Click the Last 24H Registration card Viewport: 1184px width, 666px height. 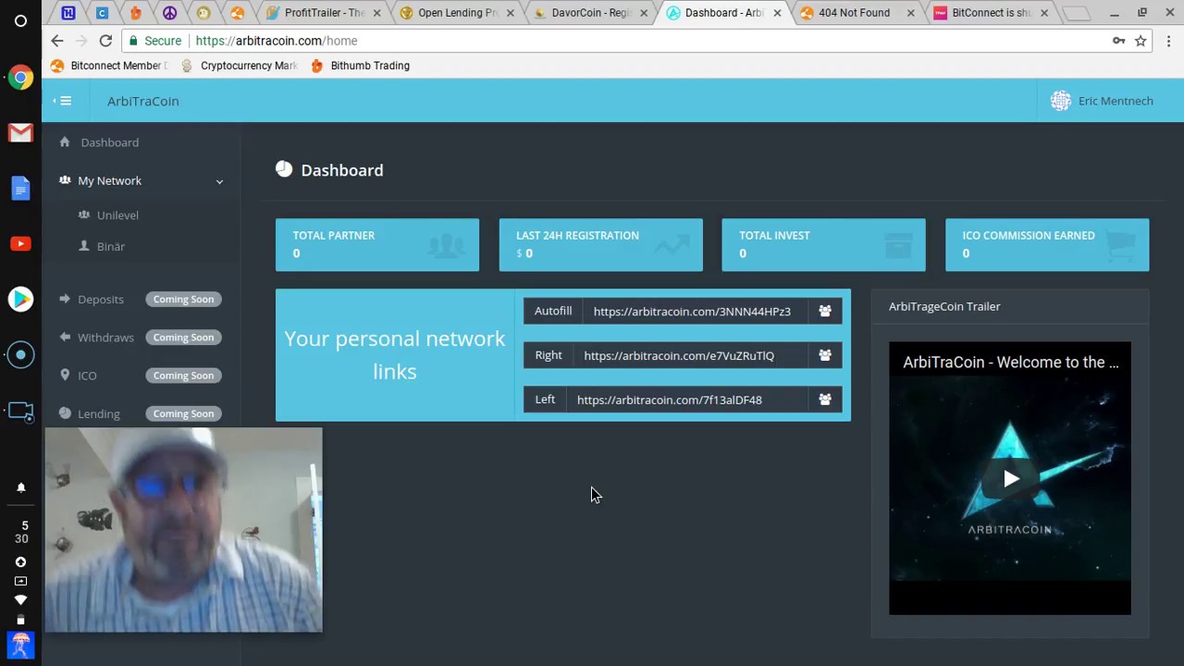(601, 245)
